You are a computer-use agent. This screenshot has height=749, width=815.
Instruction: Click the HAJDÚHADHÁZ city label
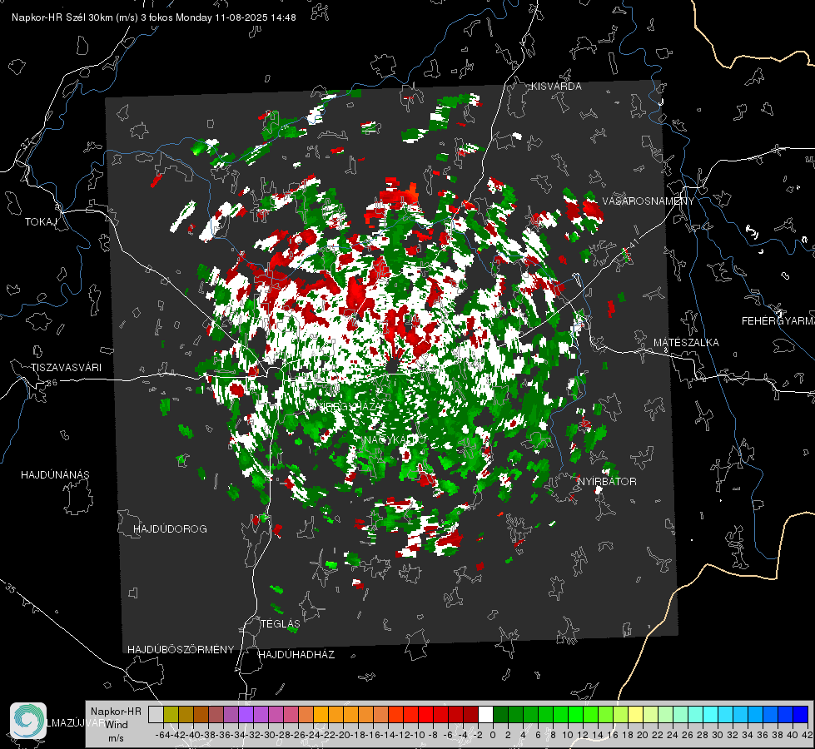296,655
